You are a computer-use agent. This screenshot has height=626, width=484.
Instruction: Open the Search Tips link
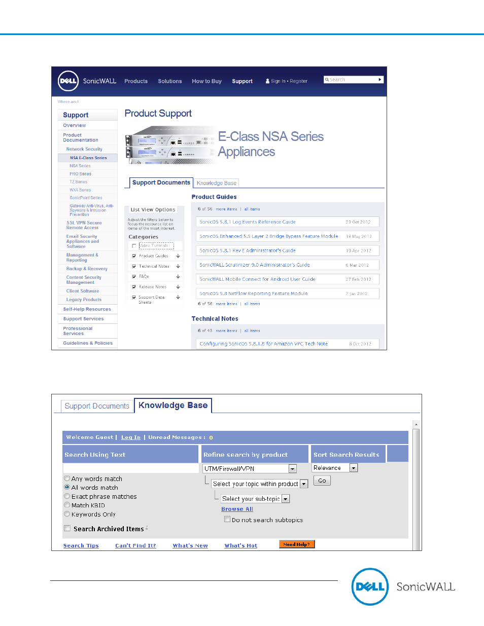[81, 545]
